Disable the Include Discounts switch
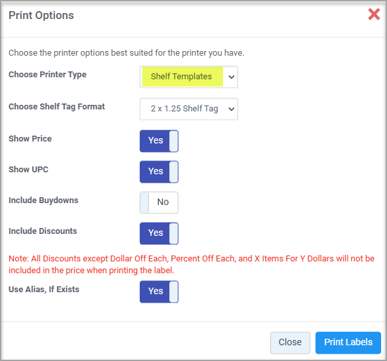 click(159, 233)
